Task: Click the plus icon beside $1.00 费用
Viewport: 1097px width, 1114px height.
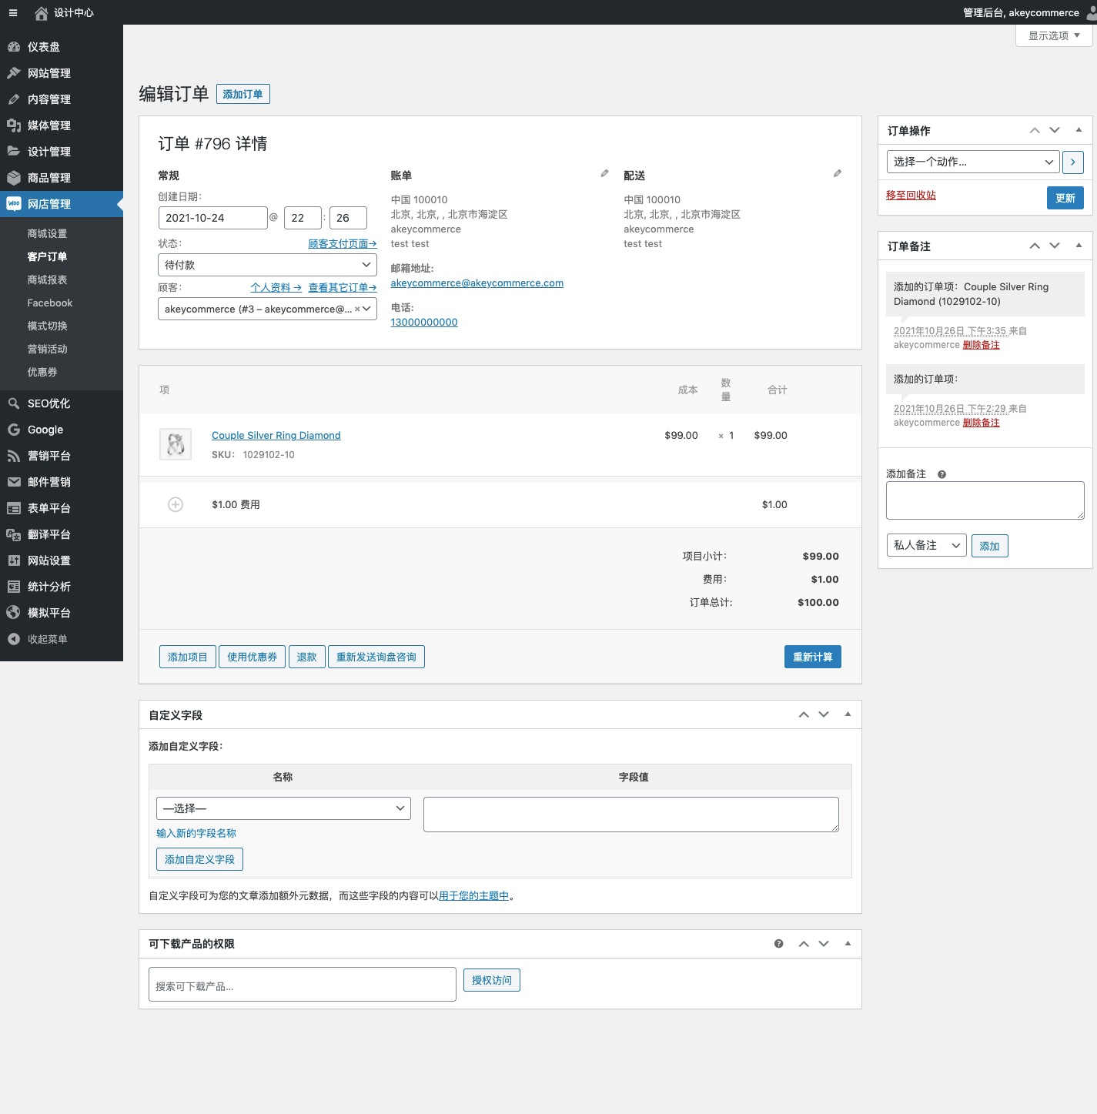Action: (x=176, y=505)
